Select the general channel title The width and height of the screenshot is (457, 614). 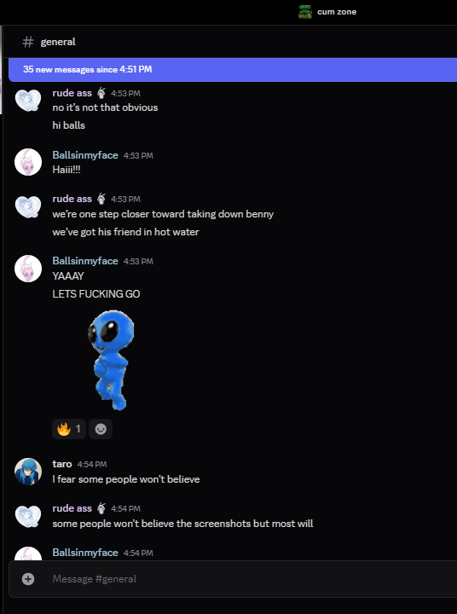pos(58,42)
